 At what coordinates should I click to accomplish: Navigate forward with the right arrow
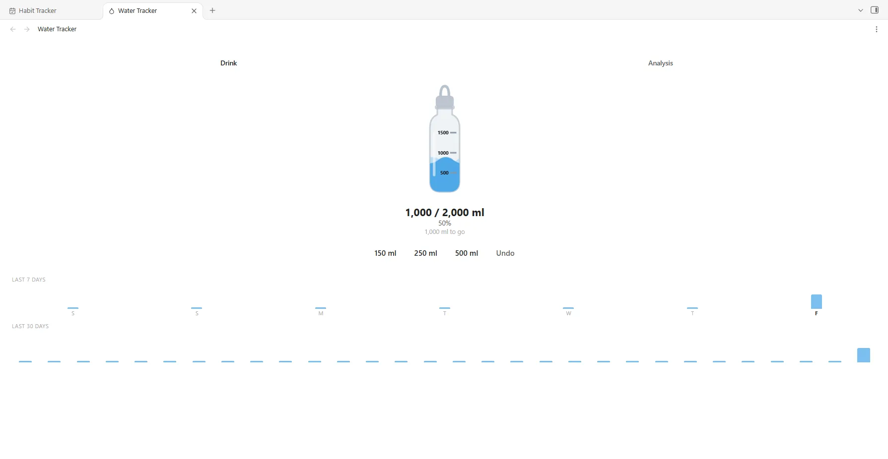pos(27,29)
